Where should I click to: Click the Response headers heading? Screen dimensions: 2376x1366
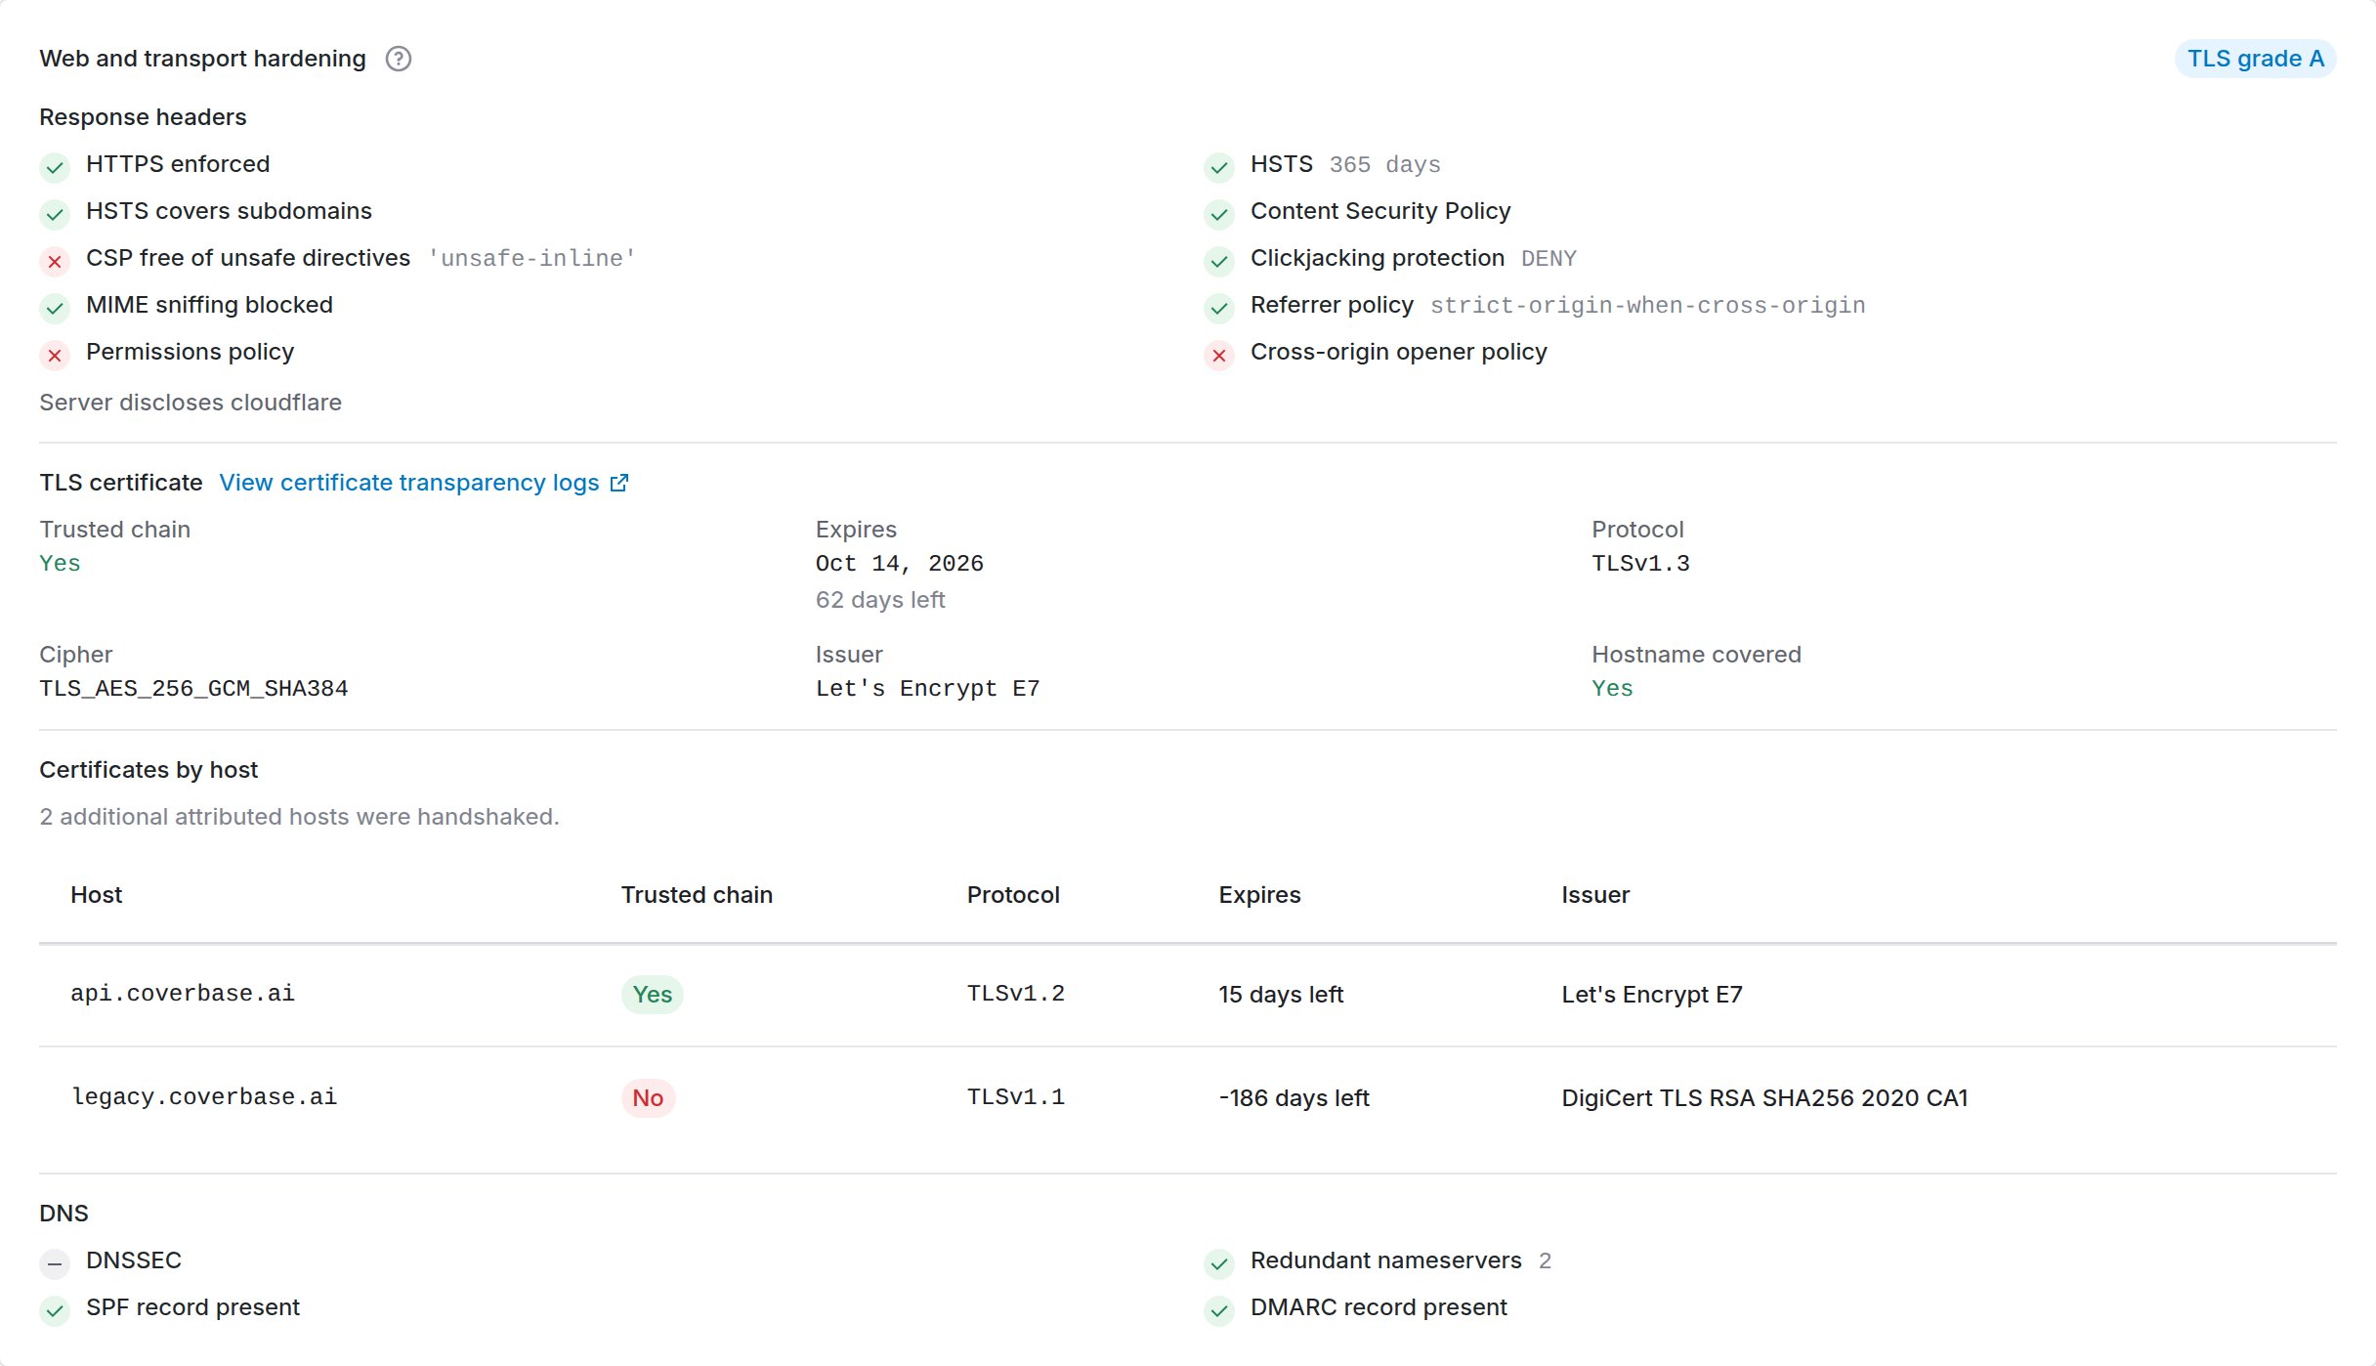pos(143,117)
